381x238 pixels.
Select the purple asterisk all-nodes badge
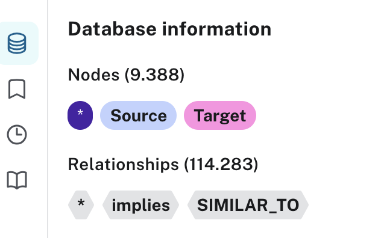(x=80, y=115)
